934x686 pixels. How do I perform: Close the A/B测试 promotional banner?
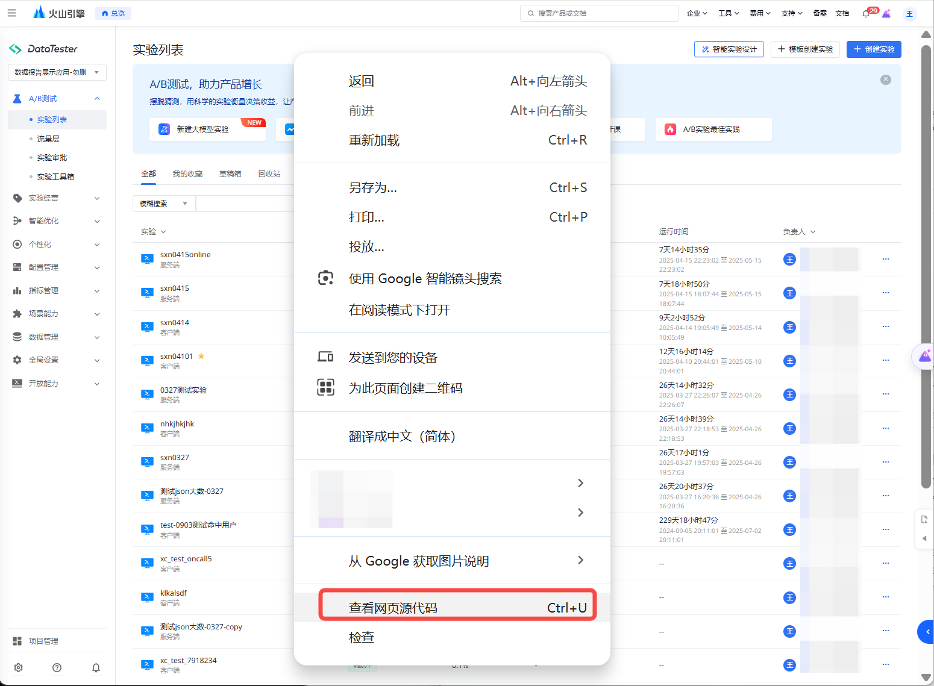885,80
